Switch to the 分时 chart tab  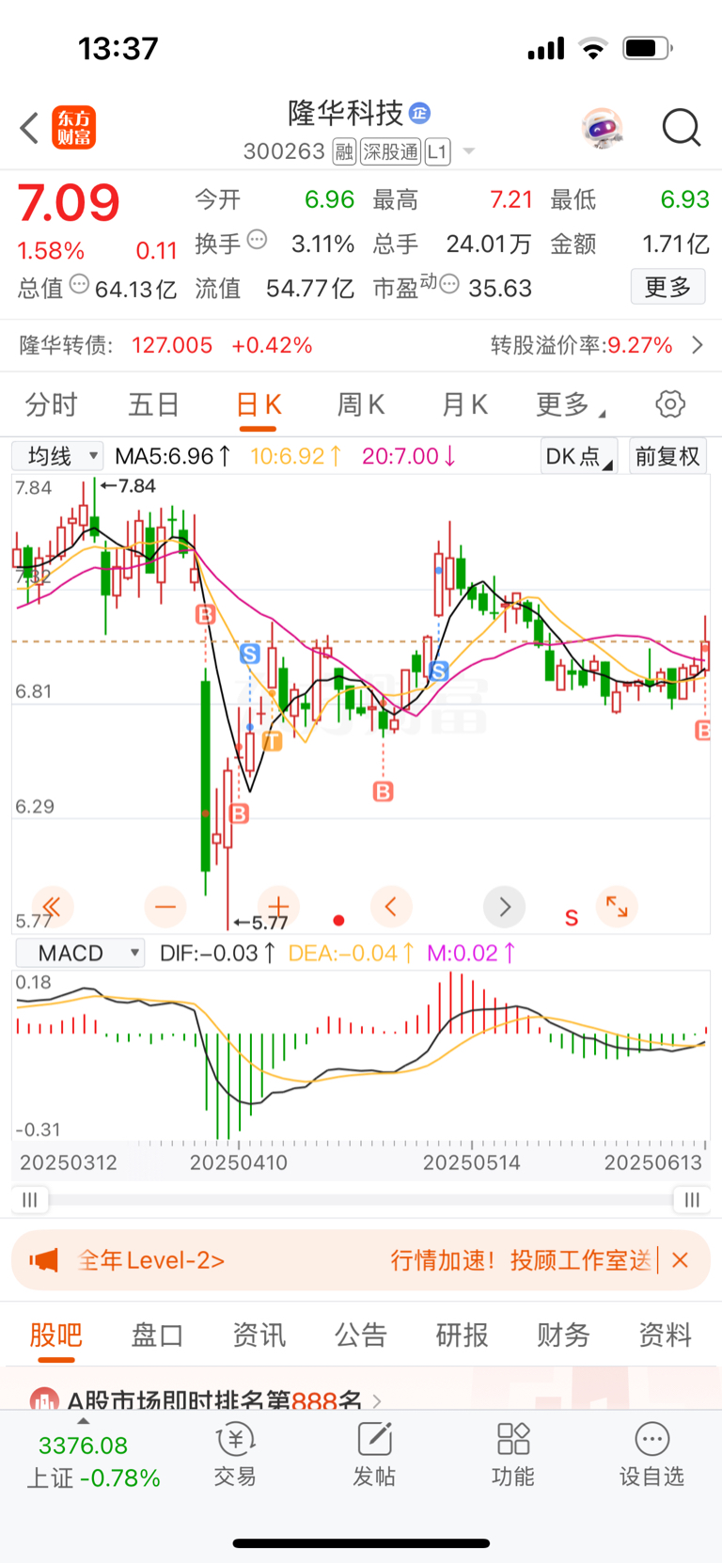(51, 405)
